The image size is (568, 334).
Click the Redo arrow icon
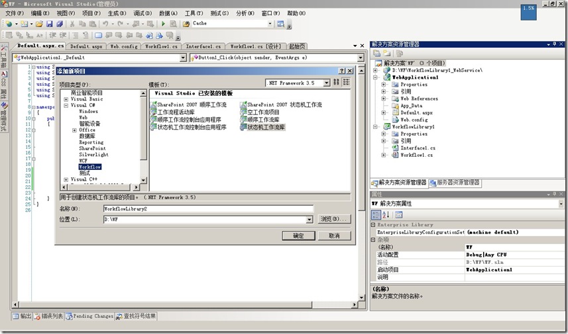120,24
